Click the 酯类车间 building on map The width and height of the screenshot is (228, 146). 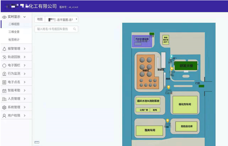(149, 131)
